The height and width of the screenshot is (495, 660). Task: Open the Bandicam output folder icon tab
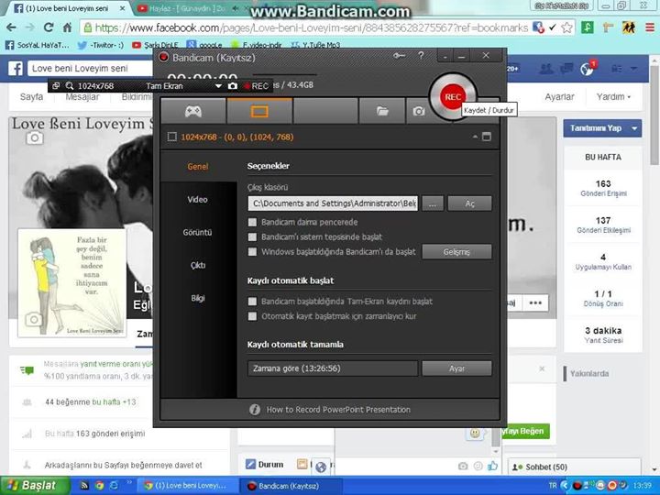[382, 111]
